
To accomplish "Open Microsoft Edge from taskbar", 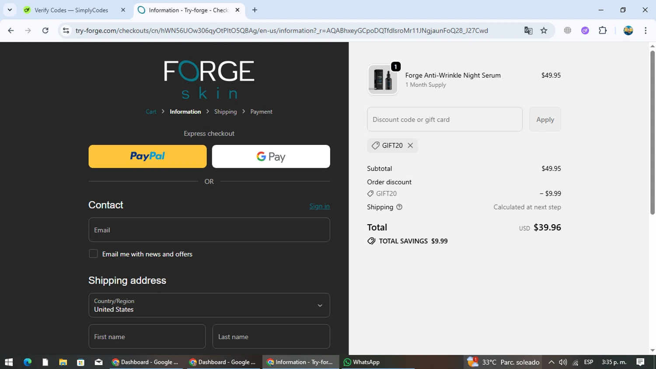I will (x=28, y=362).
